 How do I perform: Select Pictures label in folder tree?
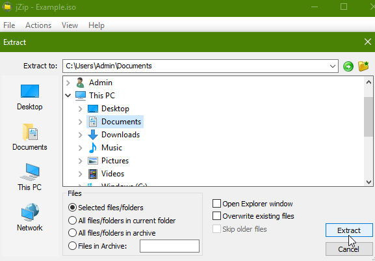[115, 161]
